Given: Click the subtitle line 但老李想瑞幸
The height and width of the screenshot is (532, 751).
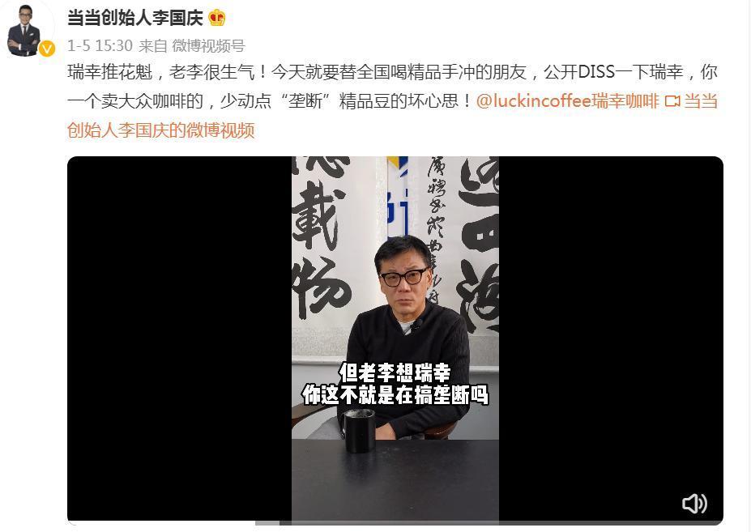Looking at the screenshot, I should (x=395, y=372).
